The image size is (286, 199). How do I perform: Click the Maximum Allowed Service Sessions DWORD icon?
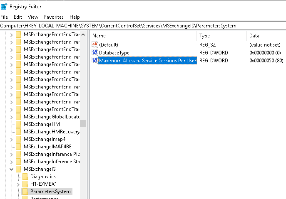pos(95,60)
